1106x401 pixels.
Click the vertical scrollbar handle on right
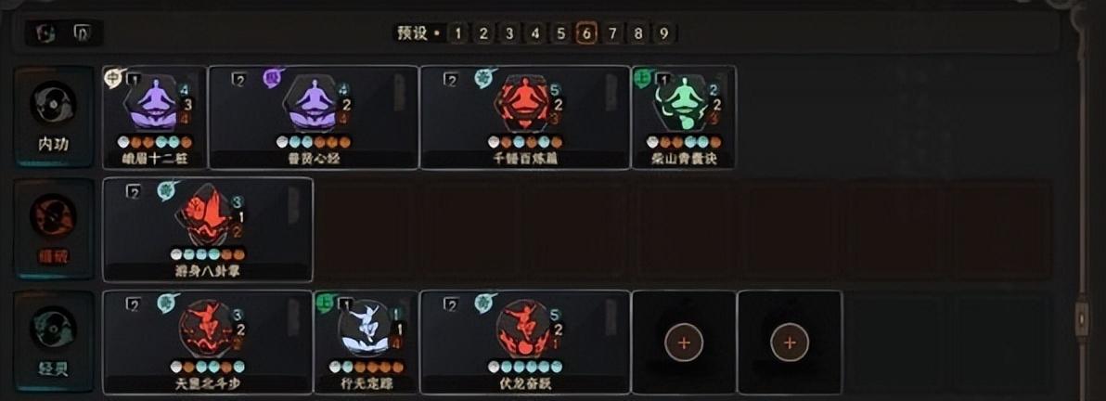pyautogui.click(x=1082, y=320)
